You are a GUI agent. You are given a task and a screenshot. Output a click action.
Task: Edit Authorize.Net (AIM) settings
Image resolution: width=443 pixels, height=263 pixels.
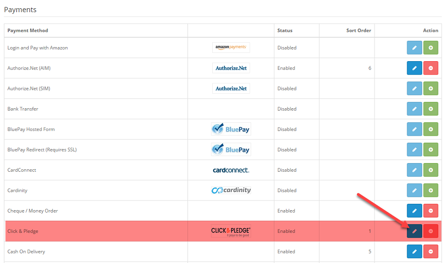click(x=414, y=68)
